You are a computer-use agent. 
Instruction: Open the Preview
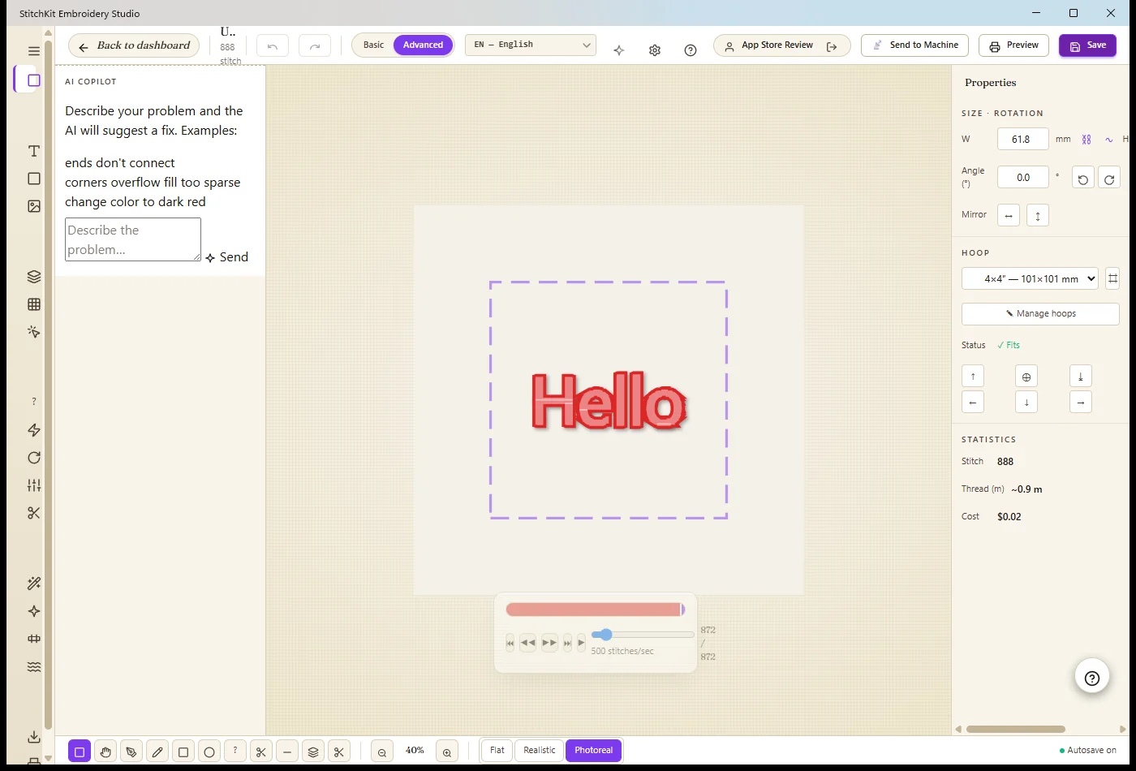tap(1014, 45)
